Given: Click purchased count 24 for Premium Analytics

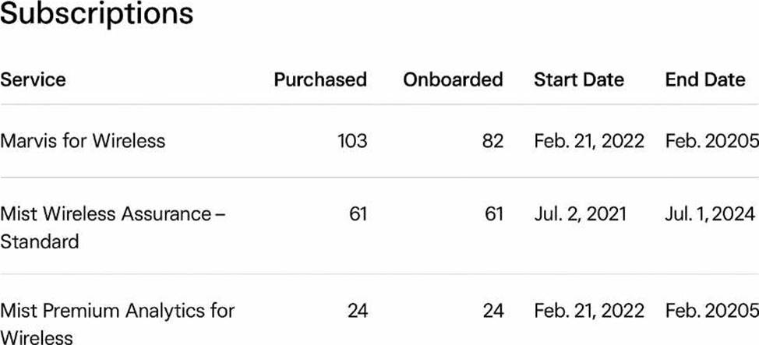Looking at the screenshot, I should (x=357, y=311).
